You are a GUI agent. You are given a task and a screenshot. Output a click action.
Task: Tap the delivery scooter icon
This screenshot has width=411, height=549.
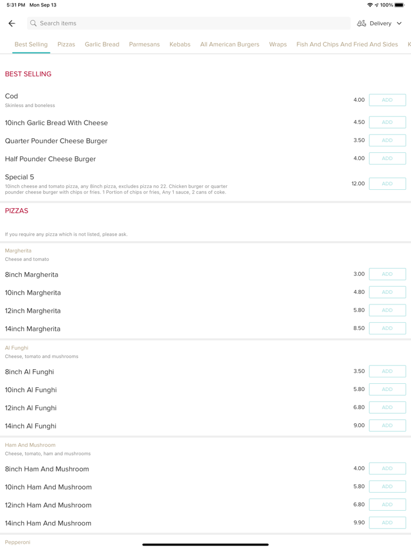tap(362, 24)
